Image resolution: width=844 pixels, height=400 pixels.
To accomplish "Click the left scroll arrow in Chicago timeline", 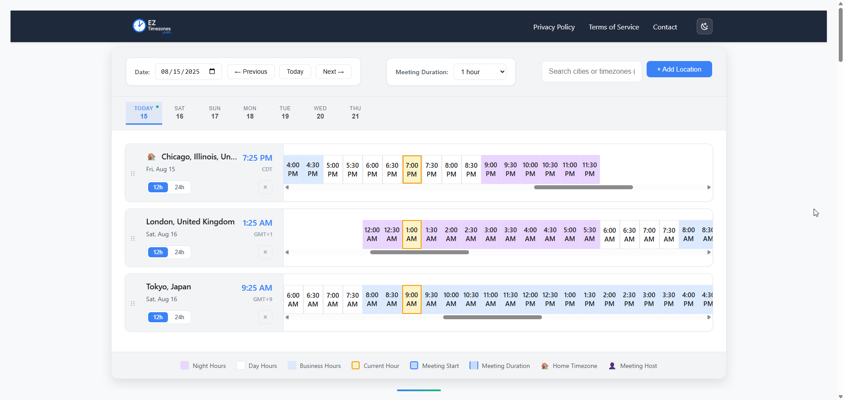I will coord(287,187).
